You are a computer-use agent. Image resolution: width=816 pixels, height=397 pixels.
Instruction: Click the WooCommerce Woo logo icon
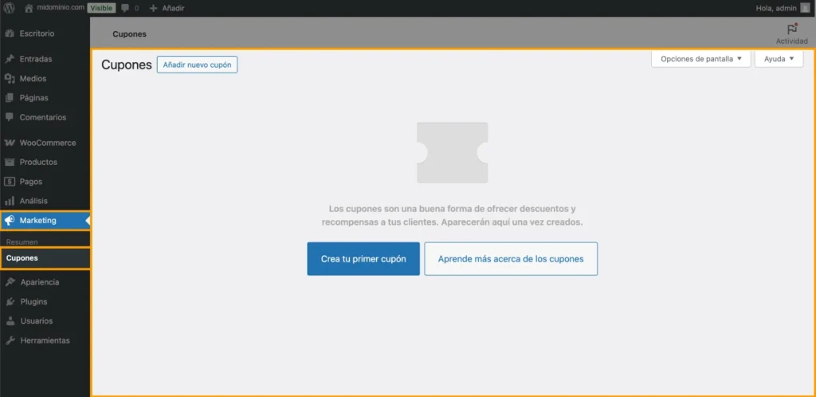9,143
